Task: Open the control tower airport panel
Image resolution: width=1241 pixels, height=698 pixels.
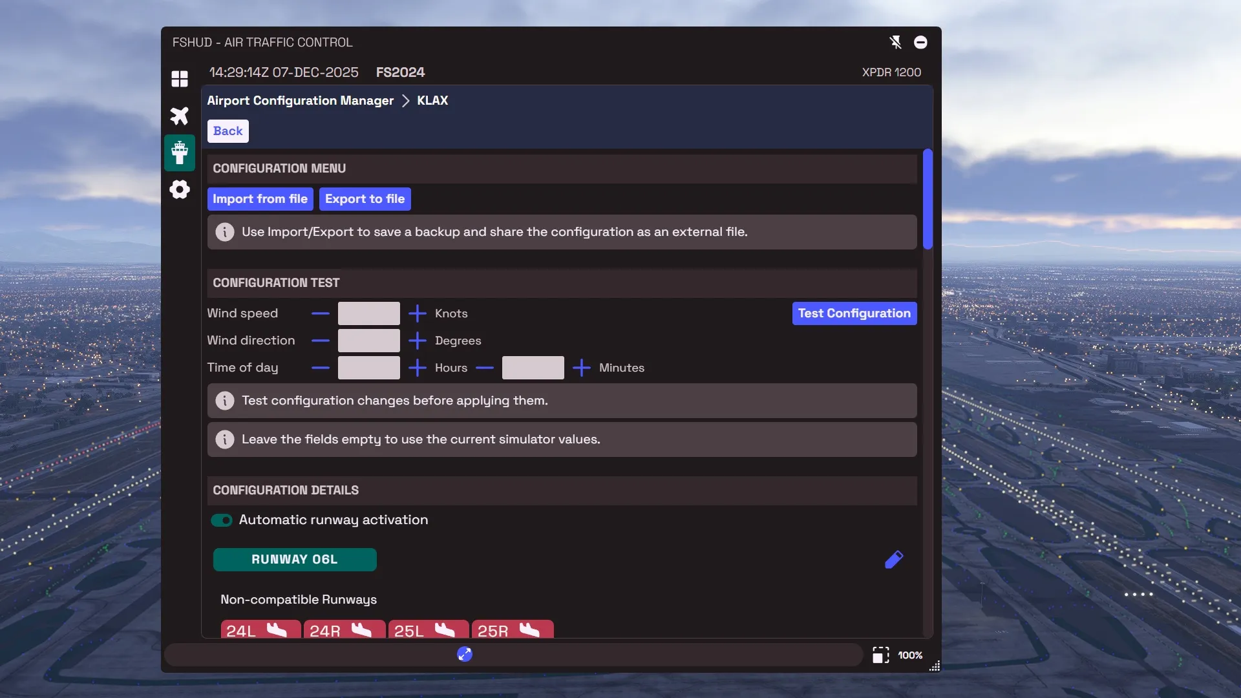Action: [x=180, y=153]
